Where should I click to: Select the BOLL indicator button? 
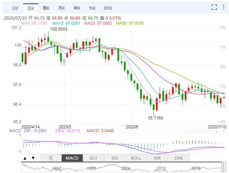(136, 158)
